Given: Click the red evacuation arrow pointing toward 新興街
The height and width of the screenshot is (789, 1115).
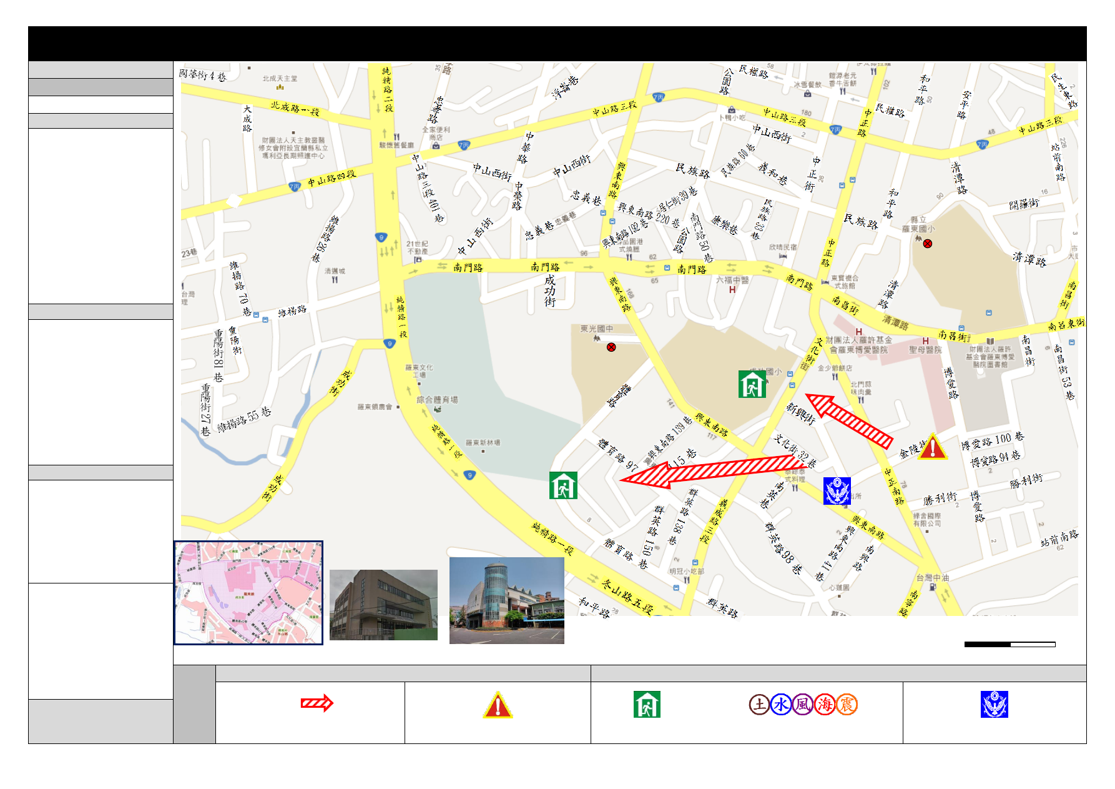Looking at the screenshot, I should click(849, 421).
